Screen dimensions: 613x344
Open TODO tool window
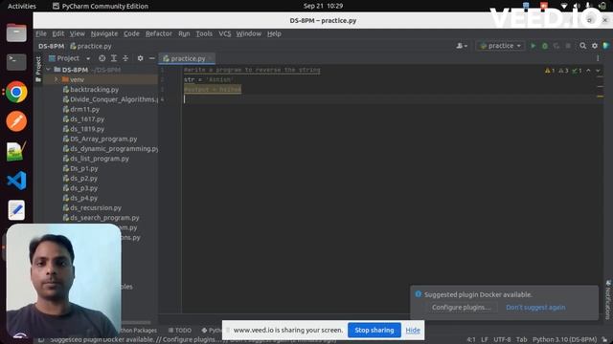point(180,331)
